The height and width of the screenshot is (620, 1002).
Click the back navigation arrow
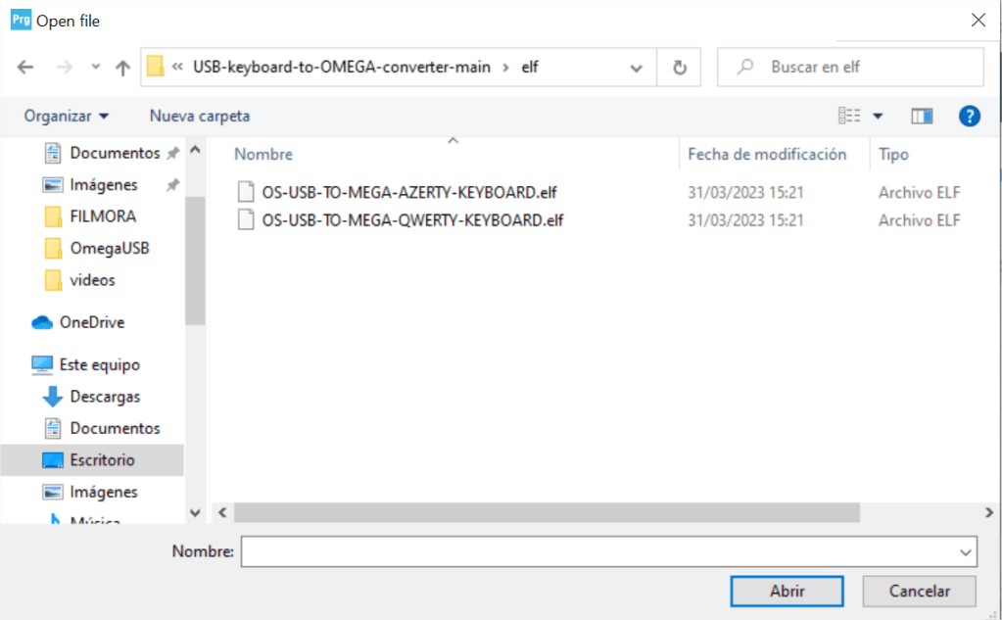[x=25, y=68]
